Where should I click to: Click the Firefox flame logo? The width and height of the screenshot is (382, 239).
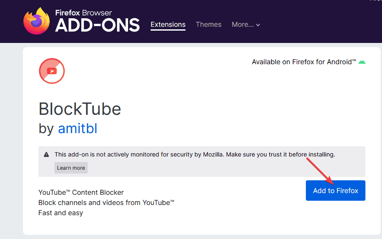37,21
